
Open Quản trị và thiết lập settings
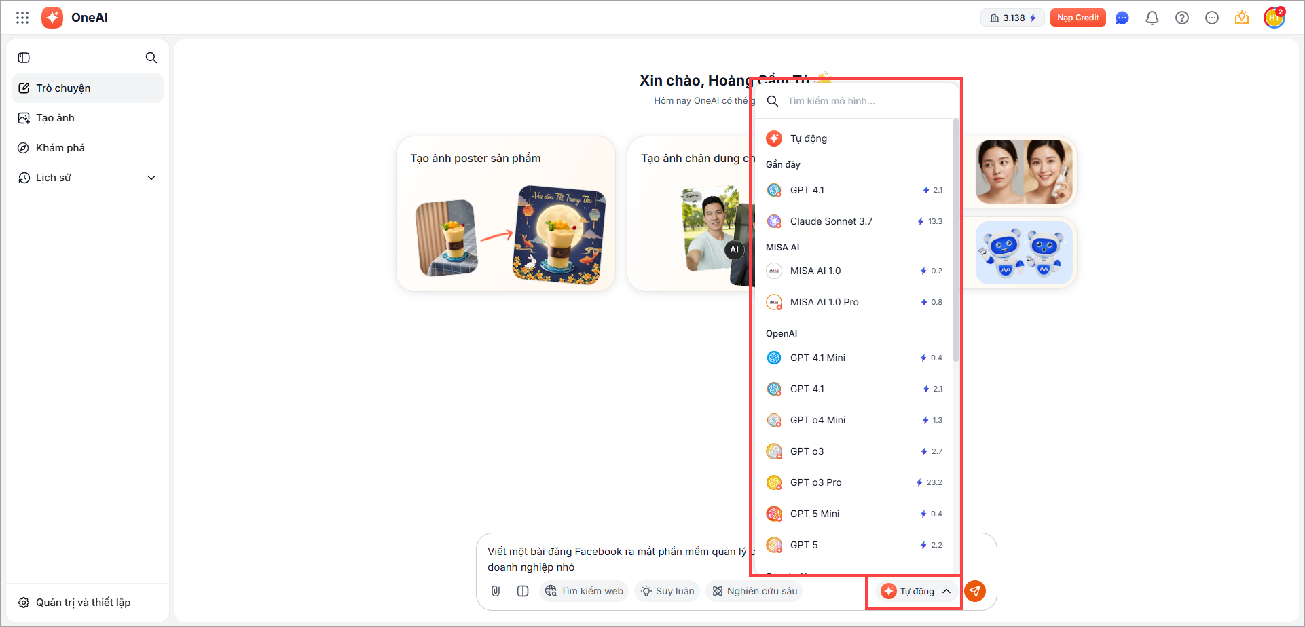click(88, 603)
